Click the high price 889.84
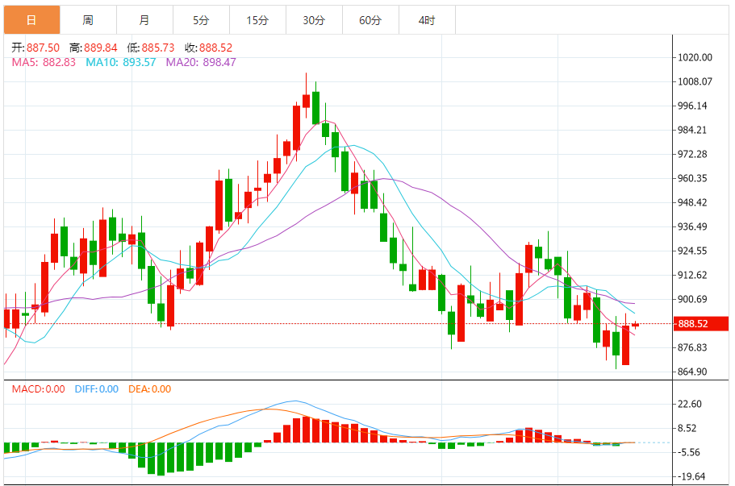Screen dimensions: 735x486 [x=100, y=48]
